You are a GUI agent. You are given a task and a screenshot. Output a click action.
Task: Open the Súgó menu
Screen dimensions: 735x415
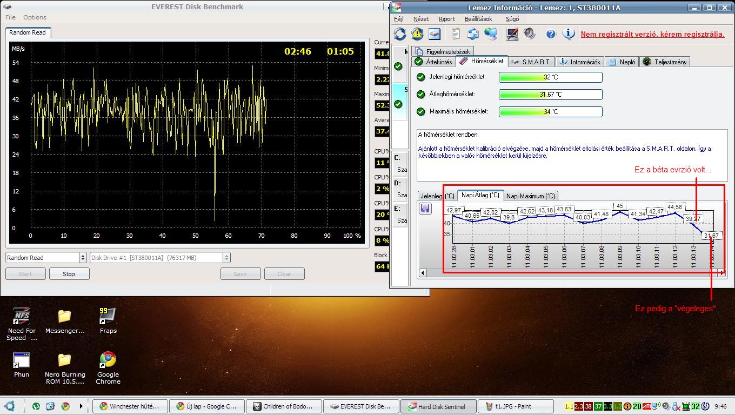[x=512, y=19]
